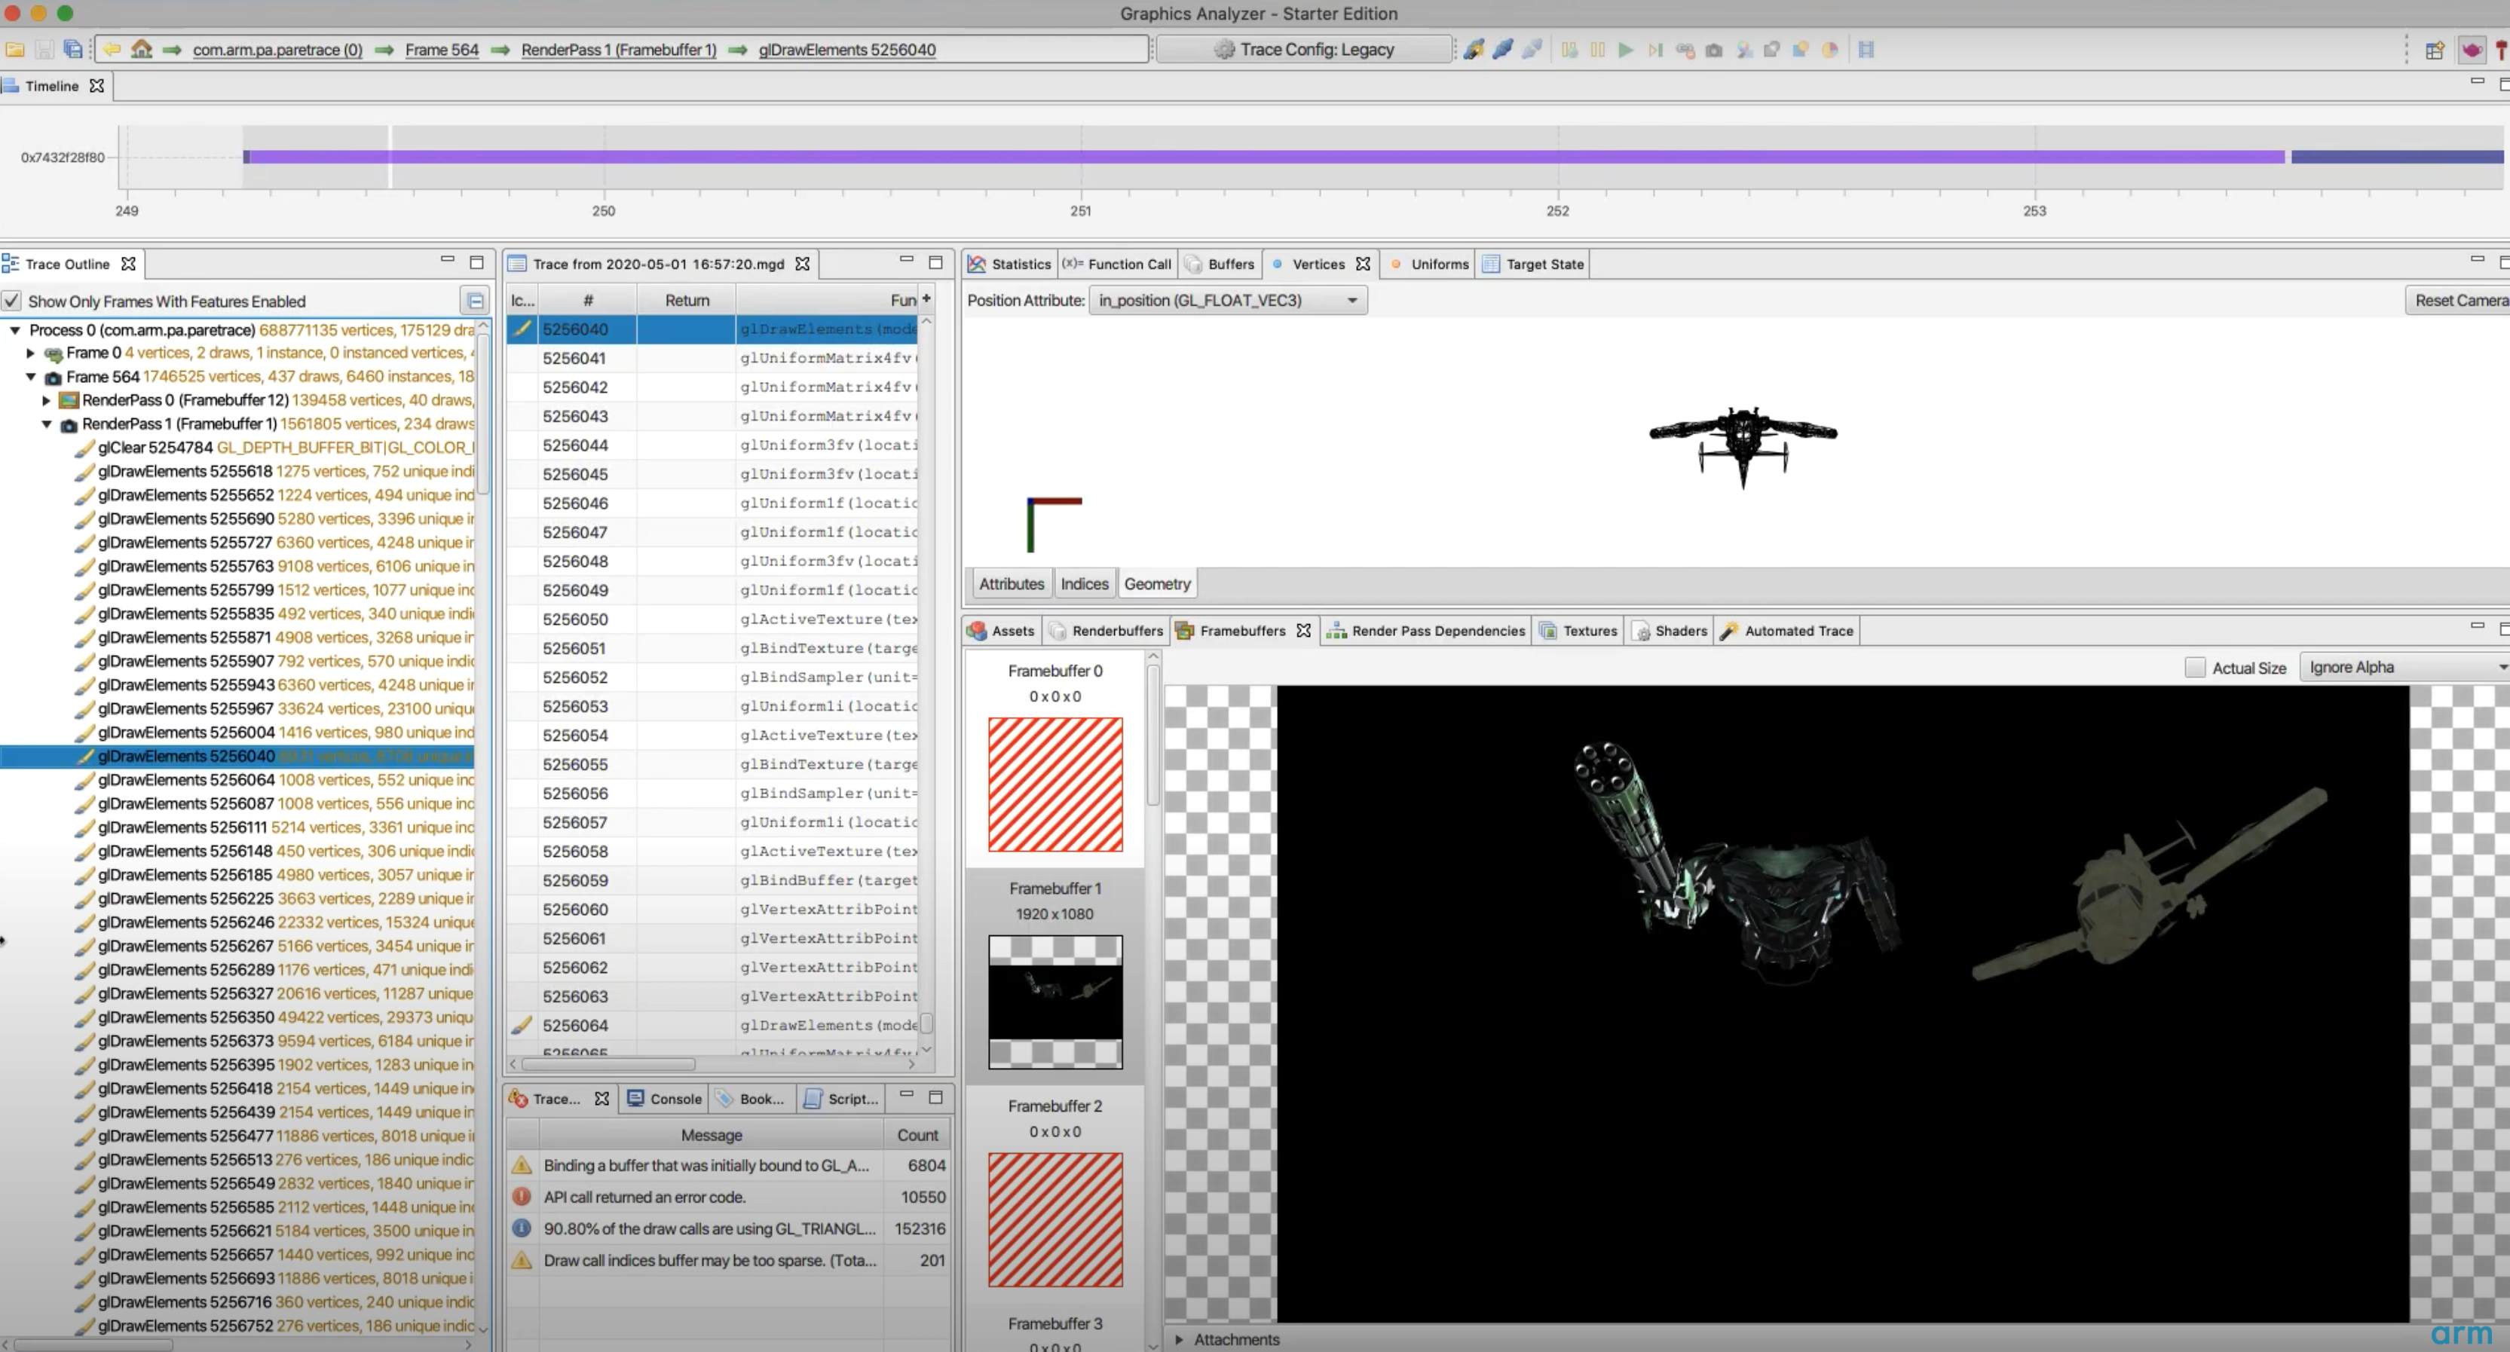Open the Shaders tab
This screenshot has width=2510, height=1352.
pos(1680,632)
